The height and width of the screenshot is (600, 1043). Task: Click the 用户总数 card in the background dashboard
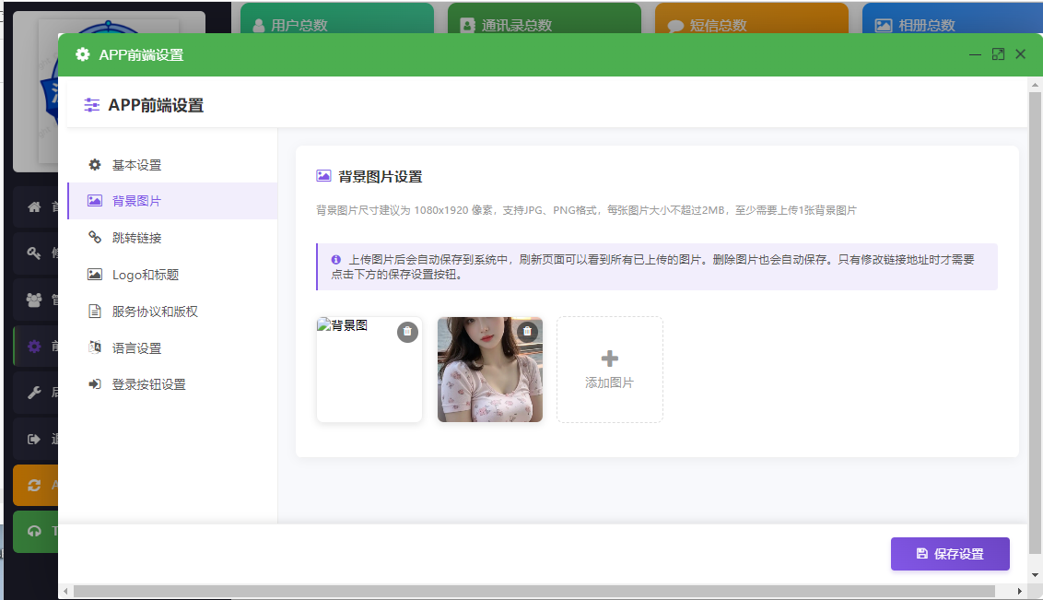pos(336,18)
